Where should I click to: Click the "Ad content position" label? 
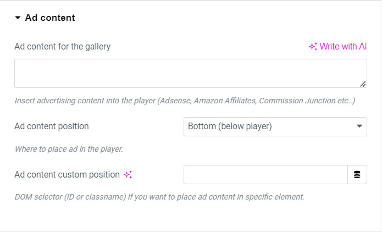point(52,126)
